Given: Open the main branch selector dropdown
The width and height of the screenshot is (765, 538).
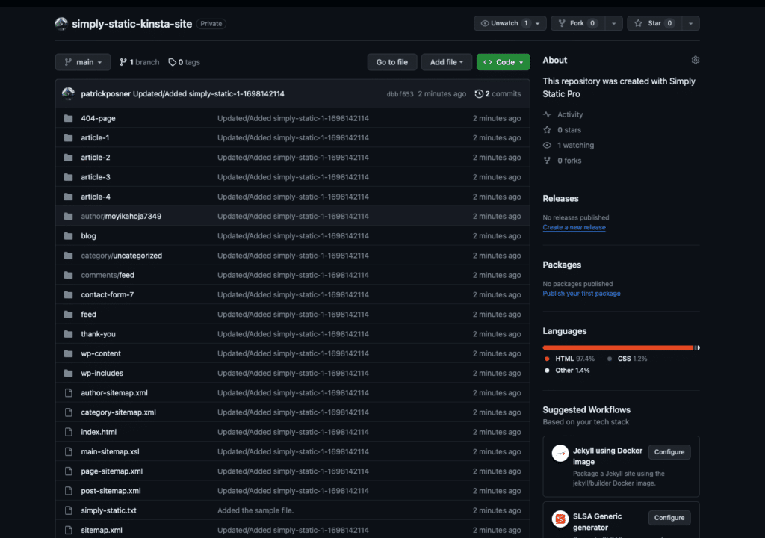Looking at the screenshot, I should coord(83,62).
